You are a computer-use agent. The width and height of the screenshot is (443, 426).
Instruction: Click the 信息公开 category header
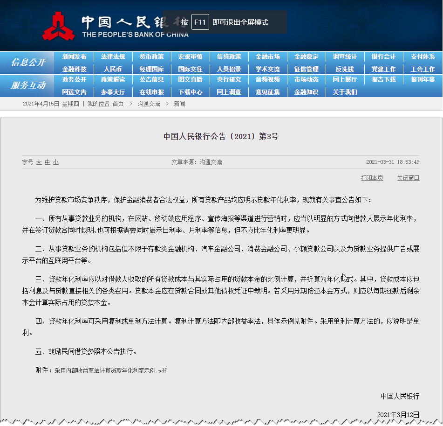[28, 62]
